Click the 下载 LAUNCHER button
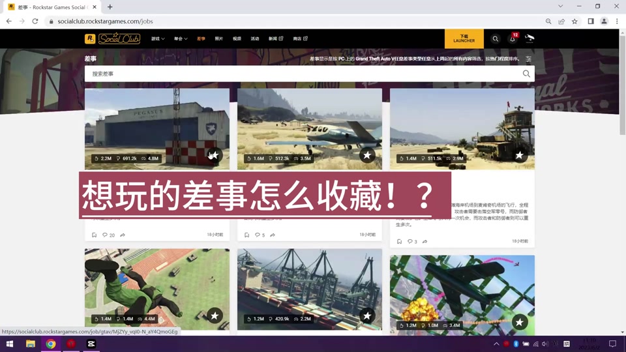The height and width of the screenshot is (352, 626). (464, 38)
